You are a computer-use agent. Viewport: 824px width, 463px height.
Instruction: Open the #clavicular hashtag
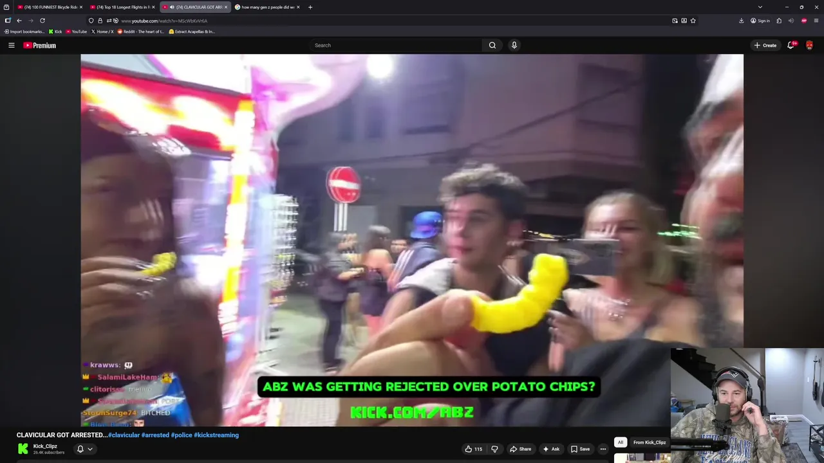click(124, 435)
